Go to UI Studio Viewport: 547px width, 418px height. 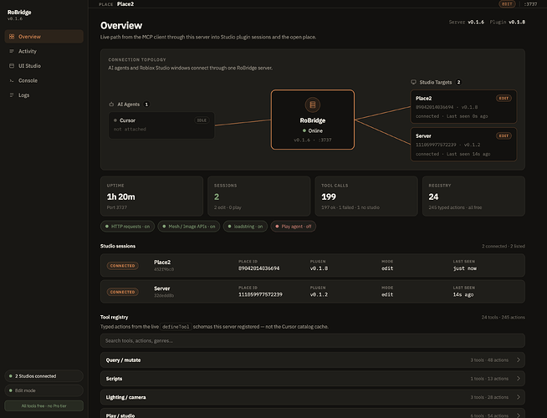coord(44,66)
